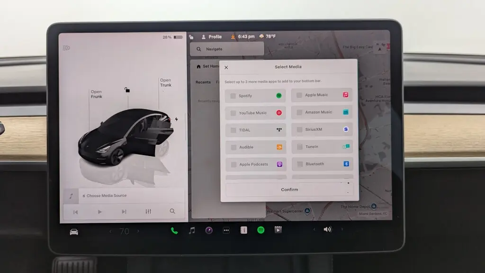Screen dimensions: 485x273
Task: Confirm the media selection
Action: point(289,190)
